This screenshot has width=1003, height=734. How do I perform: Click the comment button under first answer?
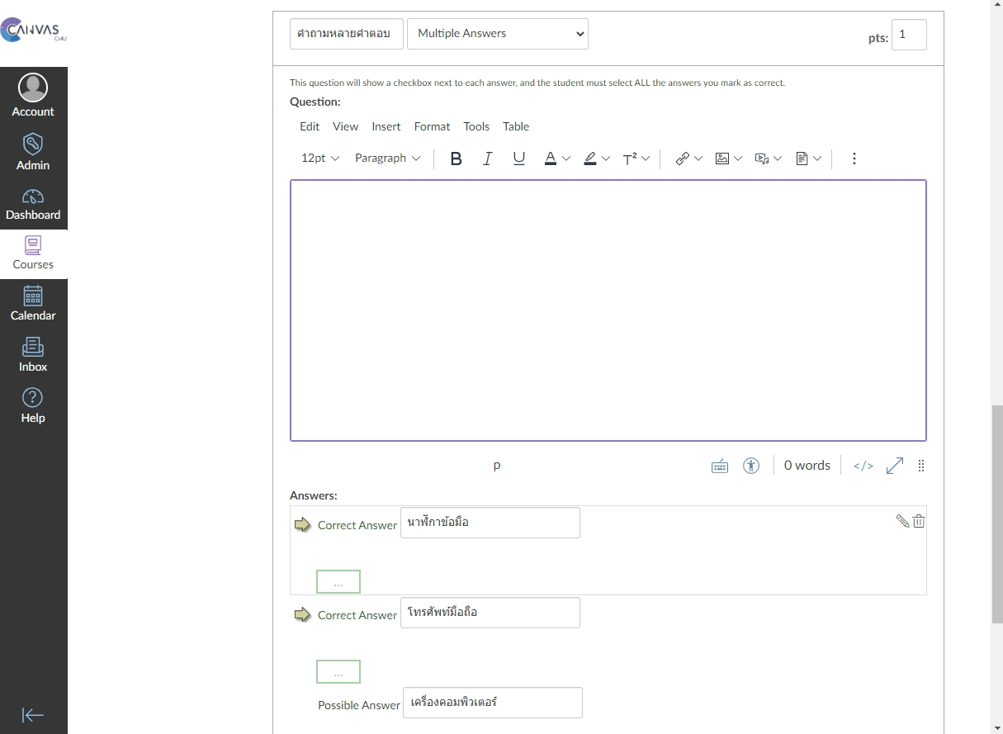(x=338, y=582)
